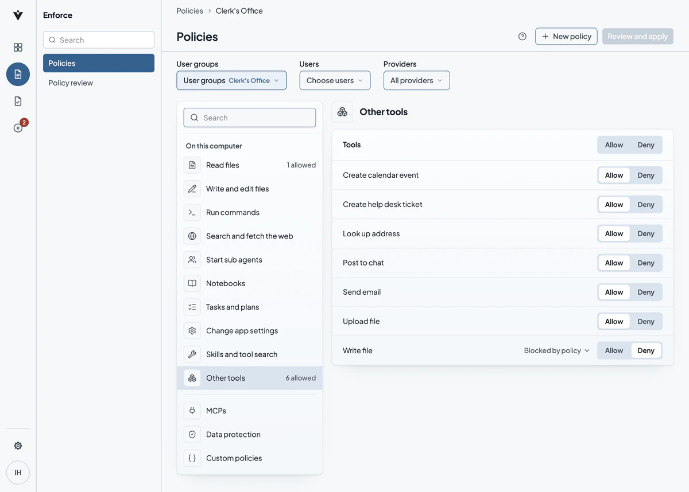This screenshot has height=492, width=689.
Task: Click the Data protection shield icon
Action: pos(192,435)
